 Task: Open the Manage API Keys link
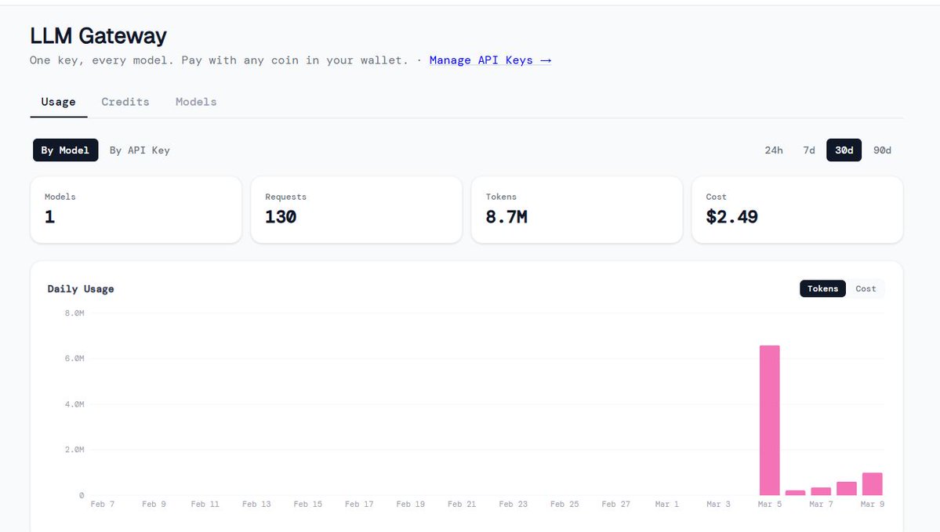(481, 60)
